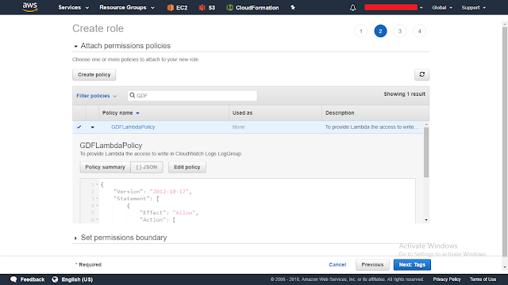Click the English (US) language link
The width and height of the screenshot is (508, 285).
pyautogui.click(x=77, y=279)
